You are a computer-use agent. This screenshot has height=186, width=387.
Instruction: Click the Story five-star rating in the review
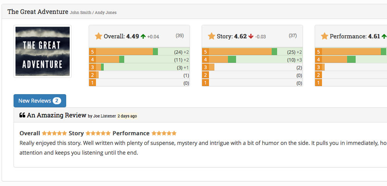(98, 133)
